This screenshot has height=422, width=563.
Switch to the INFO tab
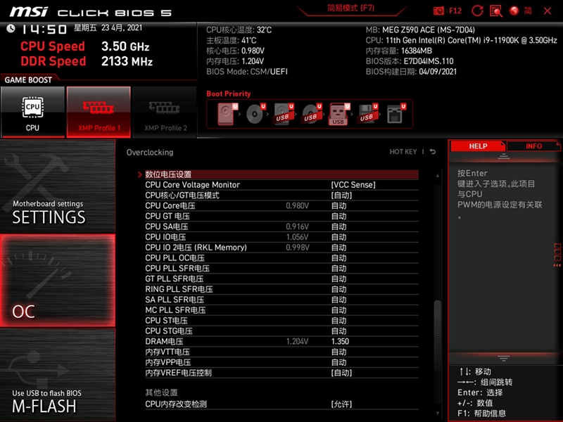click(533, 146)
